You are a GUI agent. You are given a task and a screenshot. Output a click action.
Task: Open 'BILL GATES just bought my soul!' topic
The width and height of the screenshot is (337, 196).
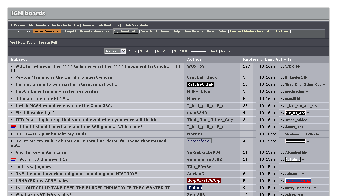point(50,134)
